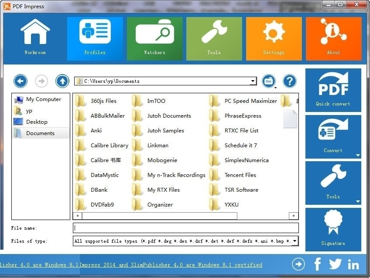Click the Signature ribbon button
Image resolution: width=370 pixels, height=278 pixels.
coord(333,230)
